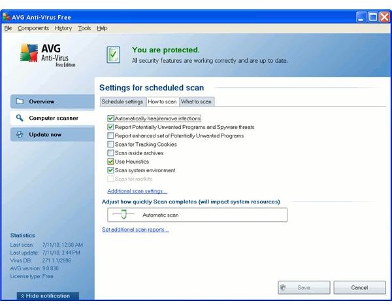Image resolution: width=392 pixels, height=305 pixels.
Task: Click the Automatic scan label
Action: [x=161, y=215]
